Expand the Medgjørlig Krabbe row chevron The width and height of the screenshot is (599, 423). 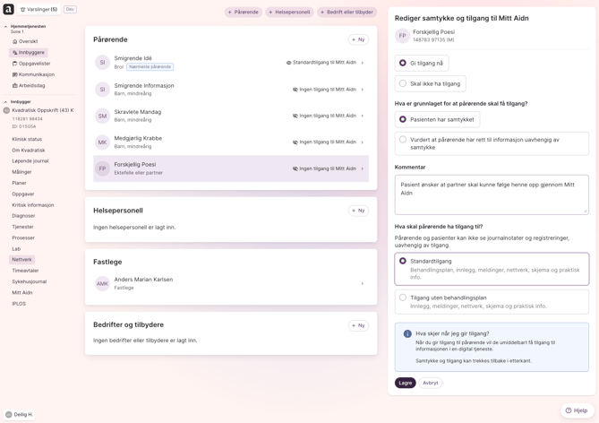point(363,142)
